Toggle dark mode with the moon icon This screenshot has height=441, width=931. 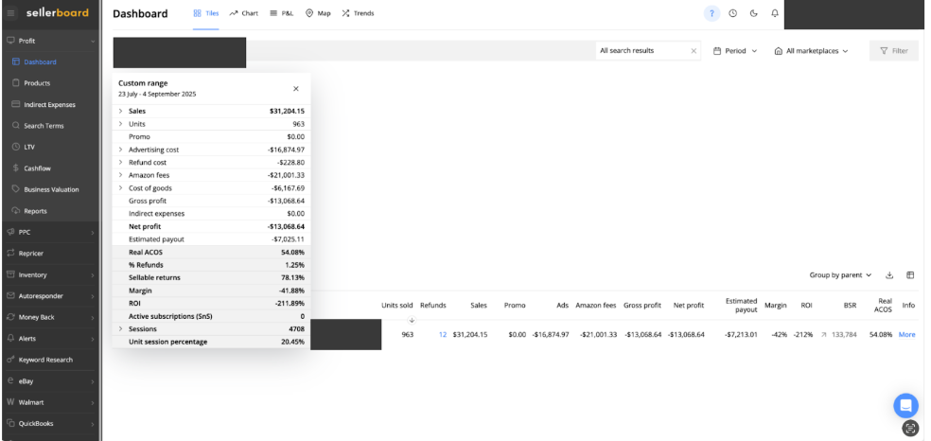point(754,13)
